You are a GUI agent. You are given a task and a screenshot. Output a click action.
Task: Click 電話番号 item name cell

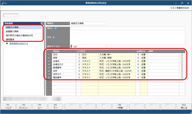click(x=64, y=78)
